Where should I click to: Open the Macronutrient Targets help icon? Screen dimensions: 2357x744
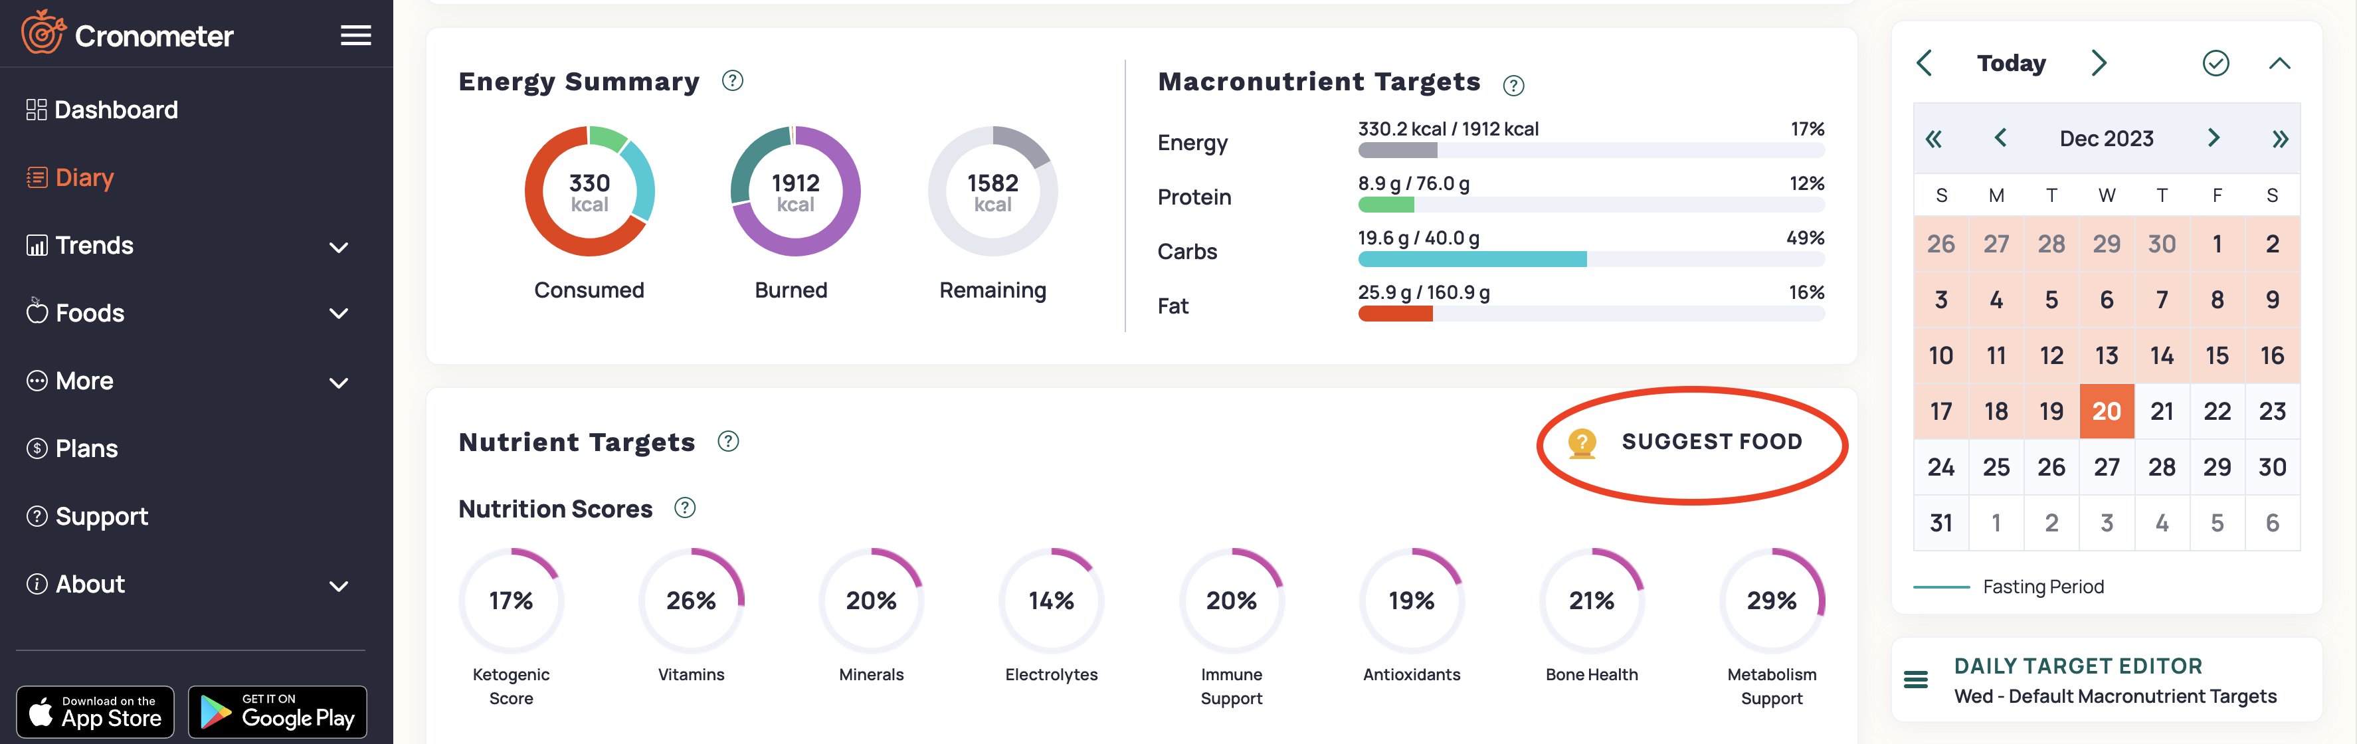click(1513, 86)
